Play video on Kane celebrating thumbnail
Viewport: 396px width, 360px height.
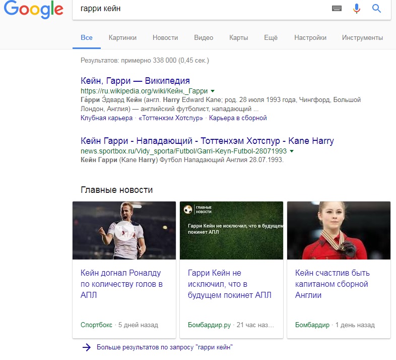pyautogui.click(x=124, y=230)
